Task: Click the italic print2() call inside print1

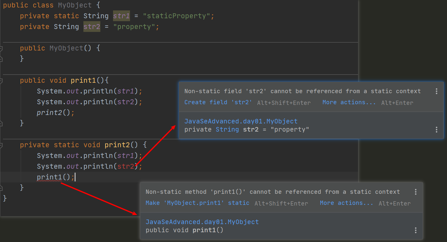Action: [53, 113]
